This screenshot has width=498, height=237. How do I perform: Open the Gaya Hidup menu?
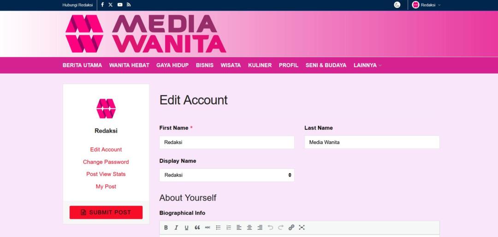[x=172, y=65]
